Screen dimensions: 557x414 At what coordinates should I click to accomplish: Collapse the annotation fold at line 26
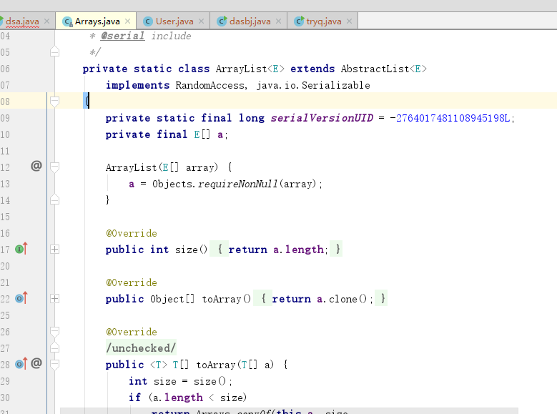pyautogui.click(x=55, y=332)
